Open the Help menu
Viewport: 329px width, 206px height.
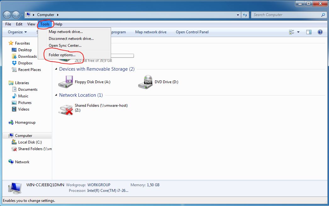click(x=58, y=24)
